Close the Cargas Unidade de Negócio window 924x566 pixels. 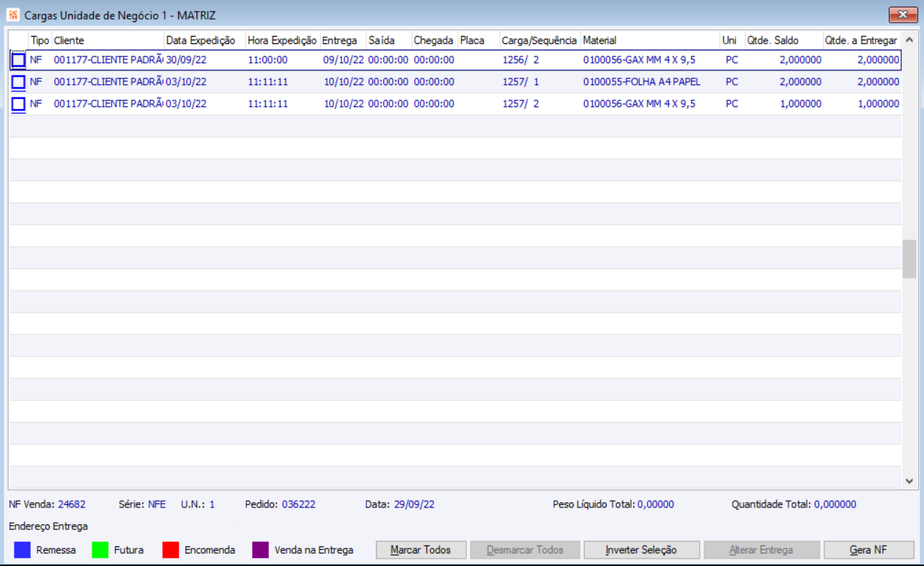point(903,15)
